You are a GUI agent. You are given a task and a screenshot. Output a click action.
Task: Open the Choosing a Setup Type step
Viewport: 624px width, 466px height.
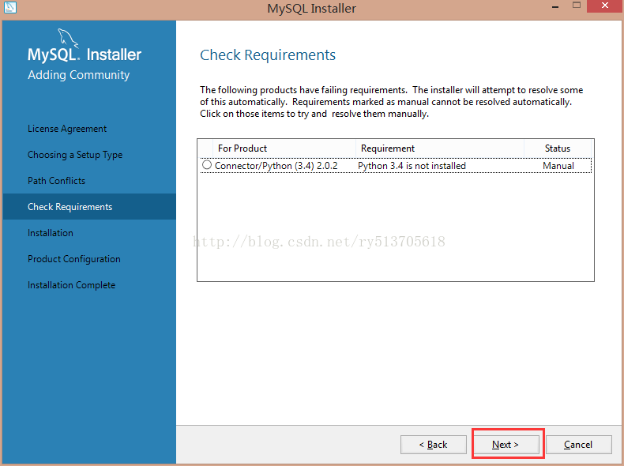point(75,155)
